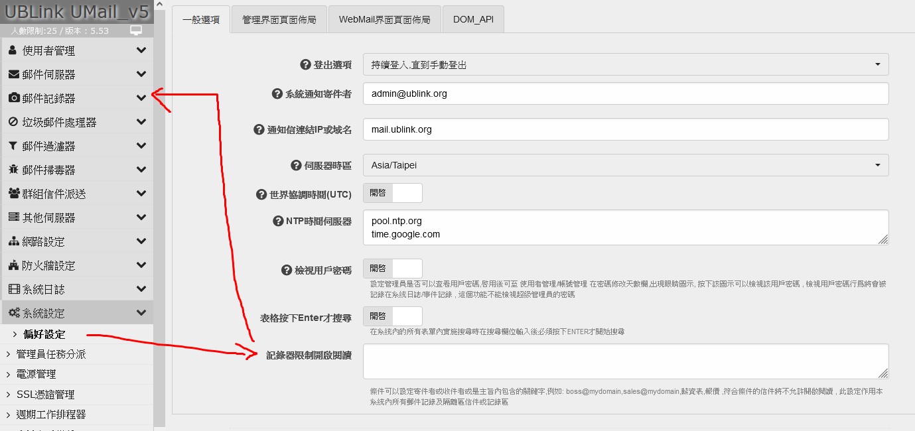915x431 pixels.
Task: Click the help icon beside 伺服器時區
Action: (x=296, y=165)
